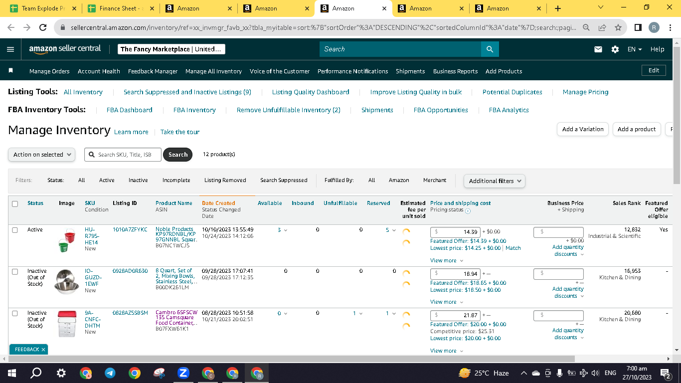Toggle the browser side panel icon
The width and height of the screenshot is (681, 383).
tap(638, 27)
